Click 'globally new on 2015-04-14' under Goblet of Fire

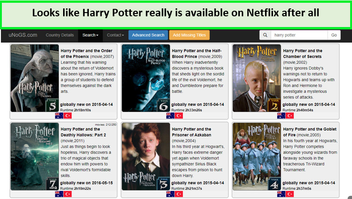pos(309,183)
